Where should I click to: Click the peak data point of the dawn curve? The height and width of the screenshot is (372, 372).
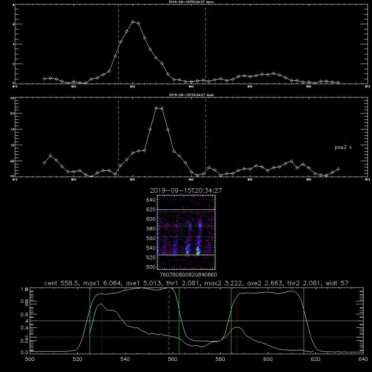[x=133, y=22]
